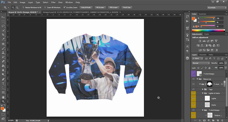Select the Paint Bucket tool
Viewport: 228px width, 122px height.
pos(3,66)
